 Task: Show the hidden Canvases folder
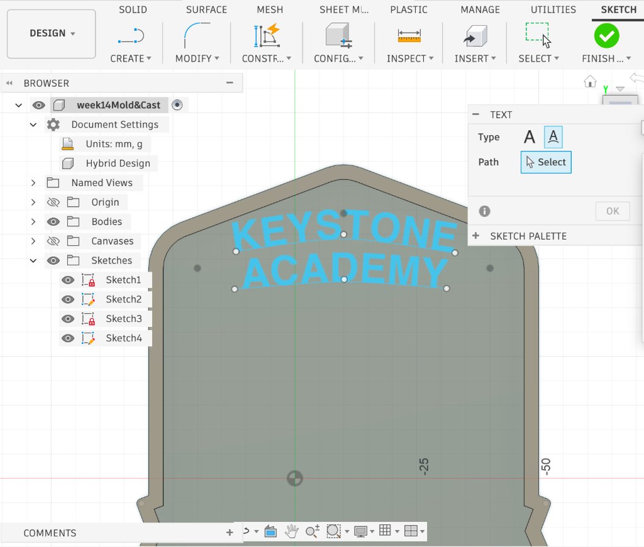pos(53,241)
